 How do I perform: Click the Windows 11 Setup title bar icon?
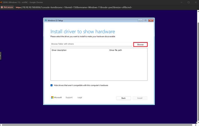[46, 20]
